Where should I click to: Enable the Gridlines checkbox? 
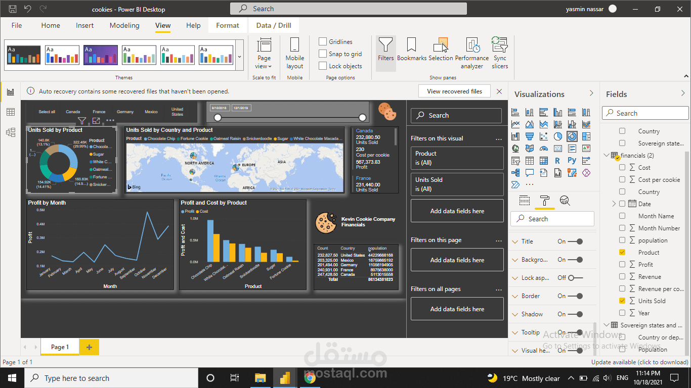[323, 41]
